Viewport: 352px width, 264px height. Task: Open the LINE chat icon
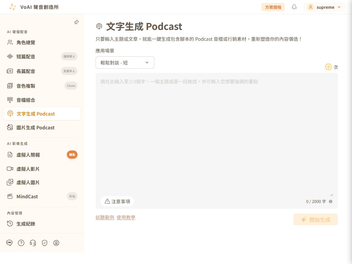pos(9,243)
